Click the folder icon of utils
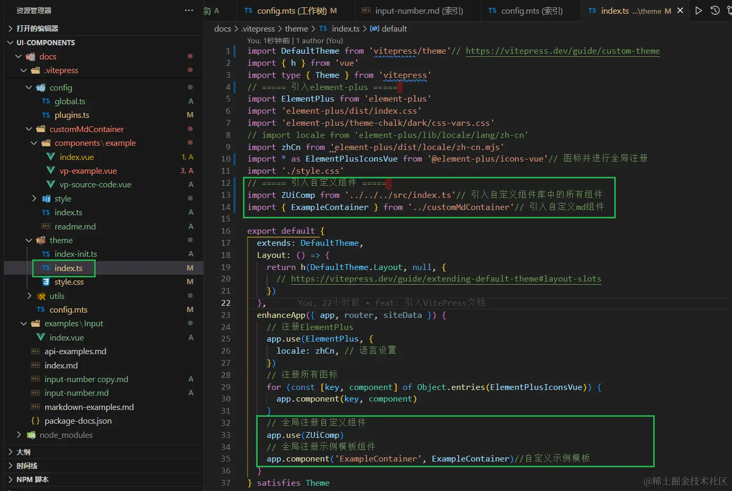The width and height of the screenshot is (732, 491). (x=41, y=296)
